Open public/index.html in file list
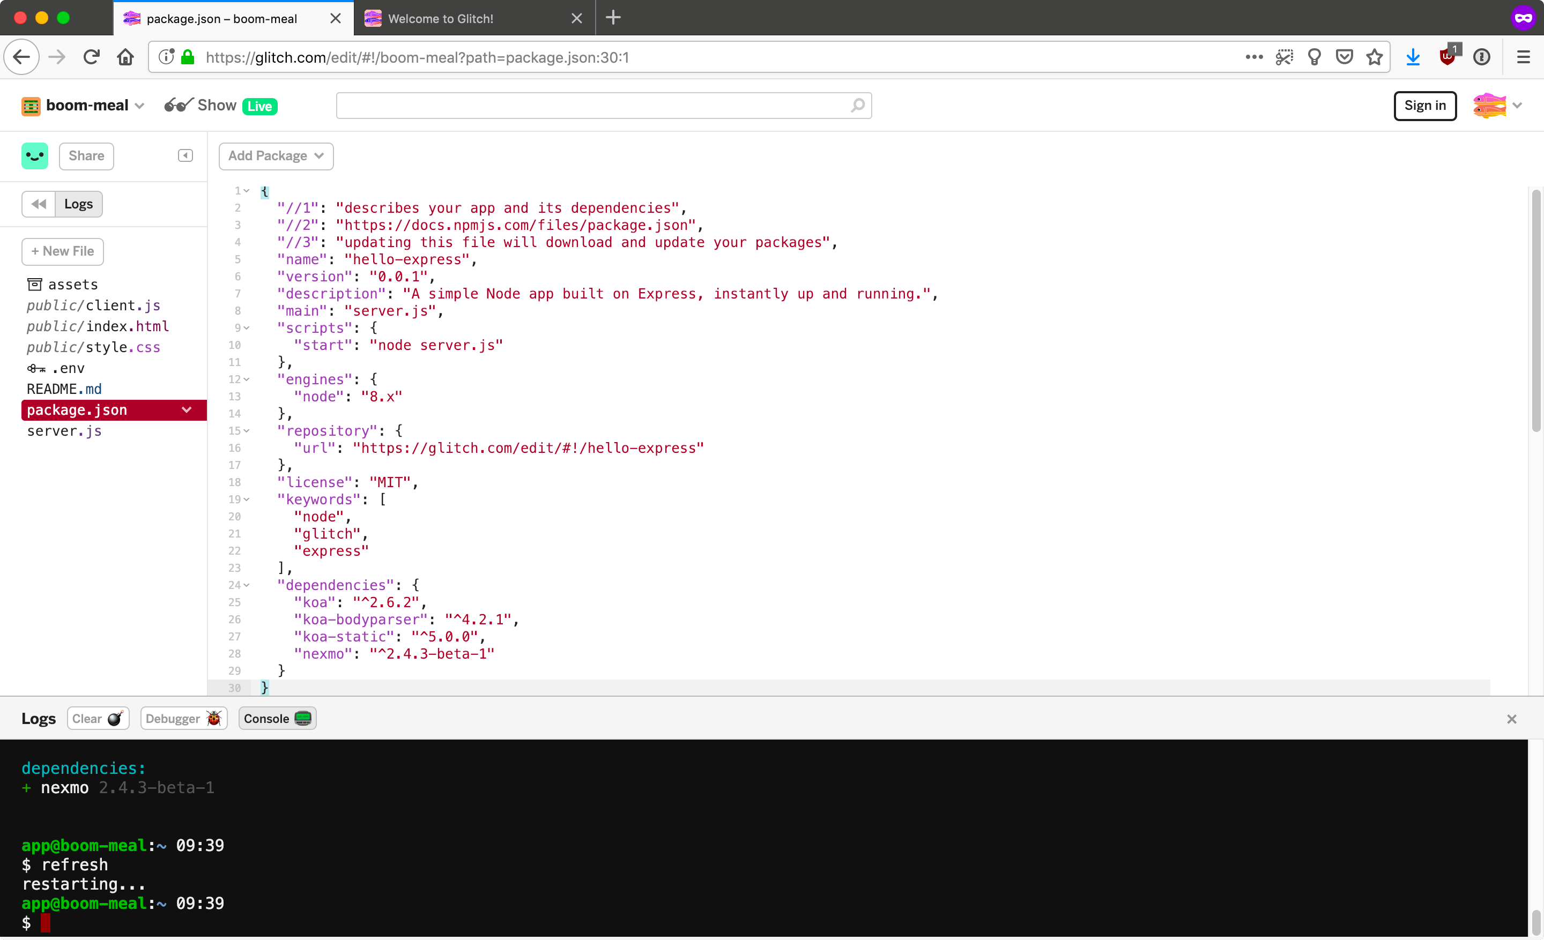The width and height of the screenshot is (1544, 940). (x=98, y=326)
